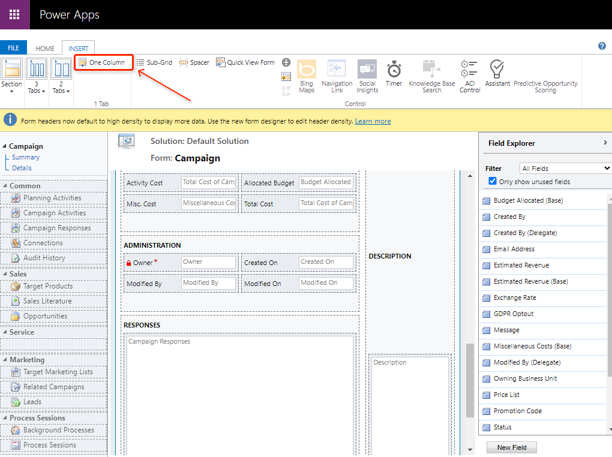Viewport: 612px width, 457px height.
Task: Insert the Assistant control
Action: (x=497, y=73)
